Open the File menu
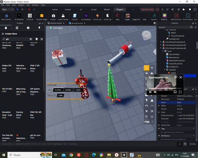The height and width of the screenshot is (158, 198). [3, 5]
